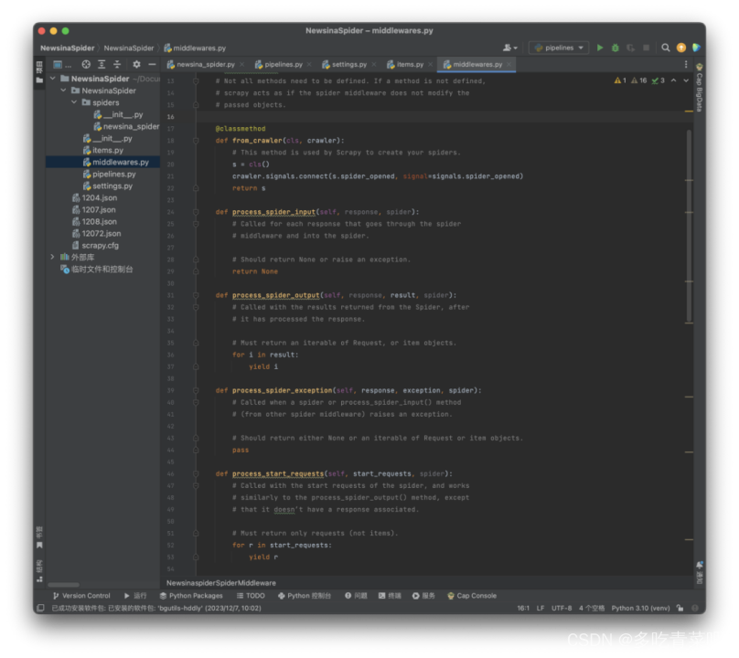The image size is (739, 658).
Task: Fold process_start_requests at line 46
Action: (196, 473)
